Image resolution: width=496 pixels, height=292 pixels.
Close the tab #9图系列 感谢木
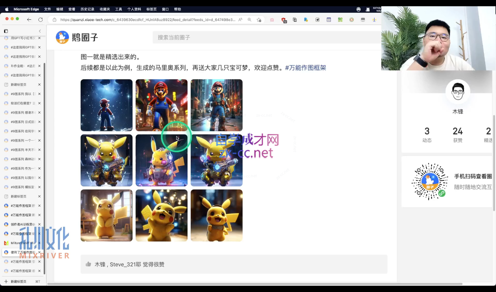click(39, 112)
